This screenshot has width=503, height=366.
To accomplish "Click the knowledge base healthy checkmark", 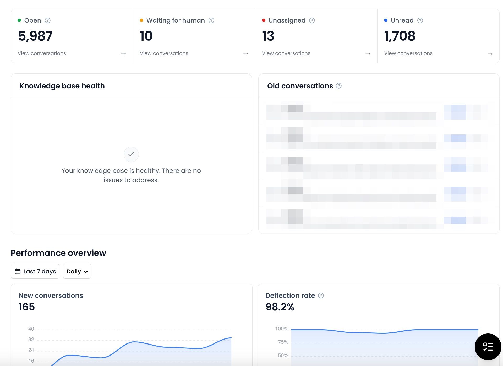I will click(131, 154).
